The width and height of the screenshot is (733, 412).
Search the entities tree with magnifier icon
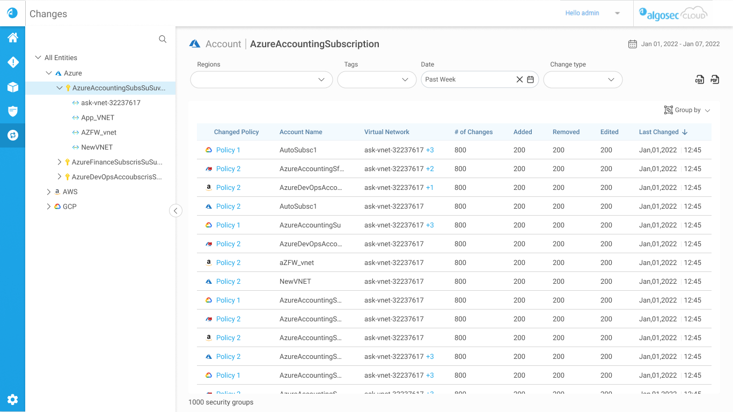[x=163, y=39]
